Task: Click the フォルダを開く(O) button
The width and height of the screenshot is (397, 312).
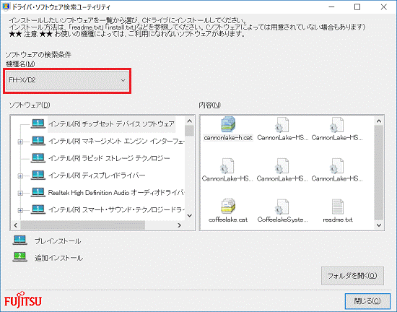Action: [352, 276]
